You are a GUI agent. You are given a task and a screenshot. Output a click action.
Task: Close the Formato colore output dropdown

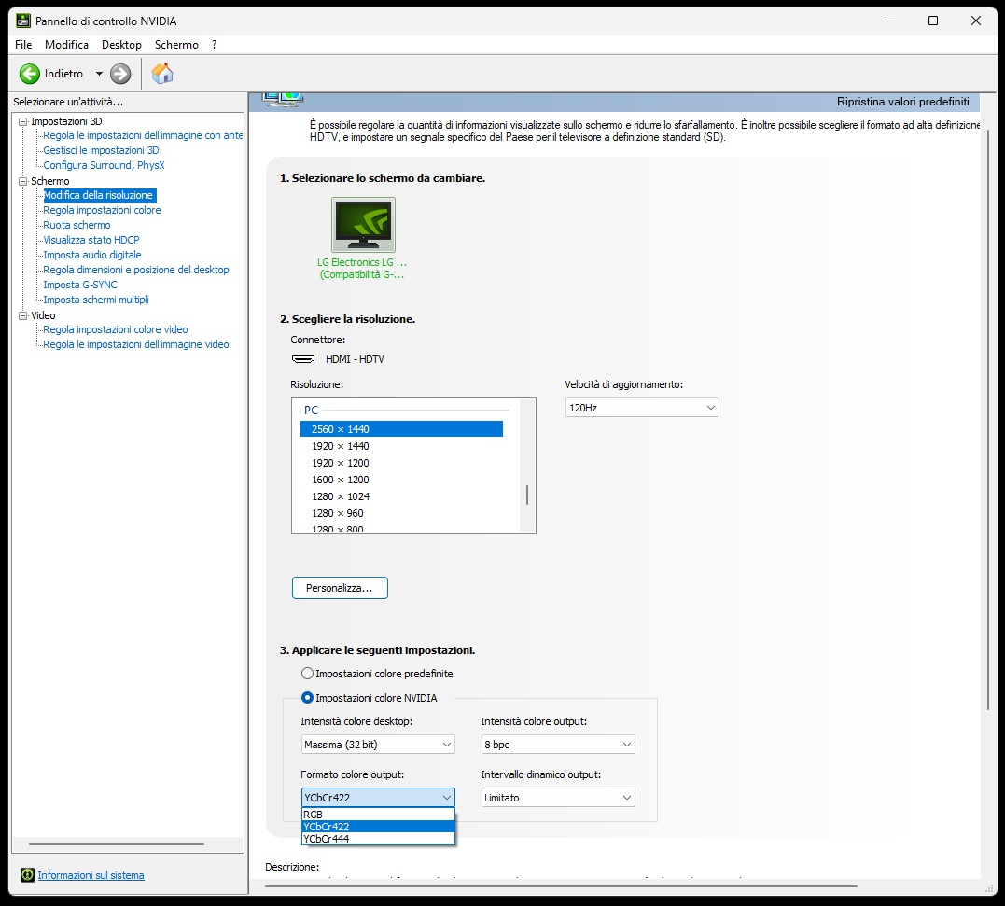(378, 797)
